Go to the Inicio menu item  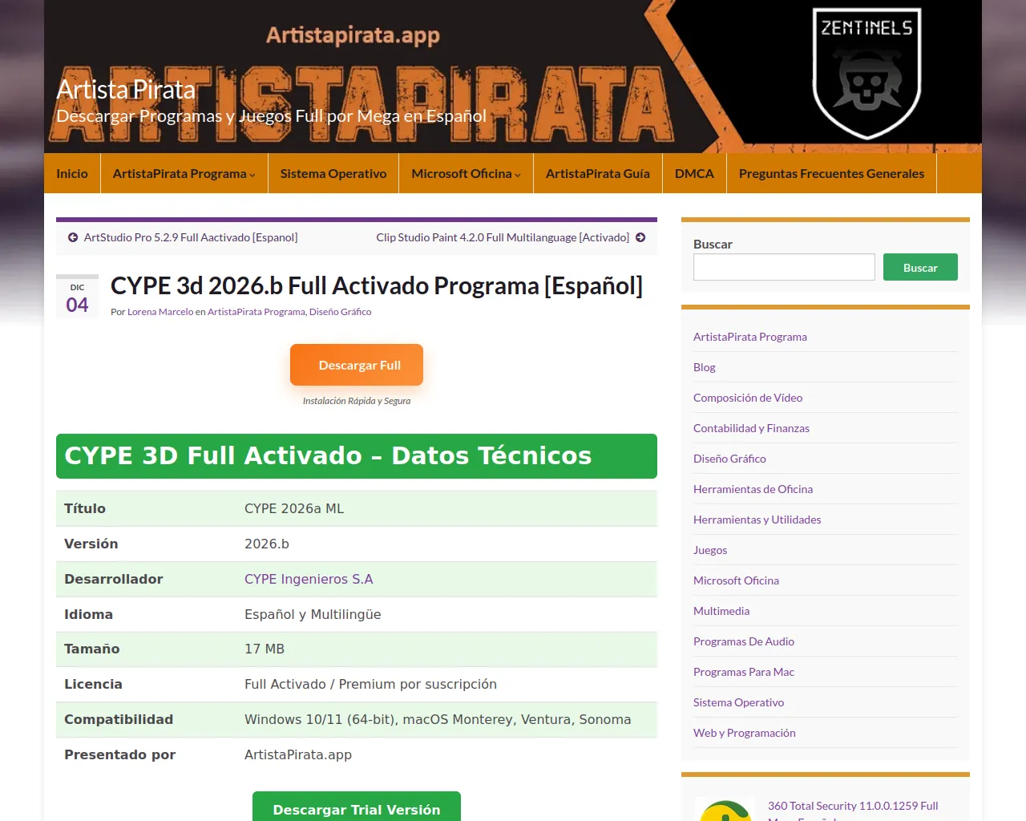click(x=72, y=174)
